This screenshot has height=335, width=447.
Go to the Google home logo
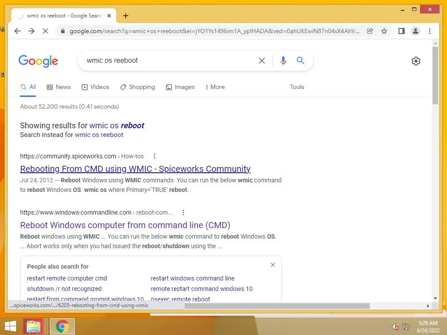pyautogui.click(x=38, y=61)
